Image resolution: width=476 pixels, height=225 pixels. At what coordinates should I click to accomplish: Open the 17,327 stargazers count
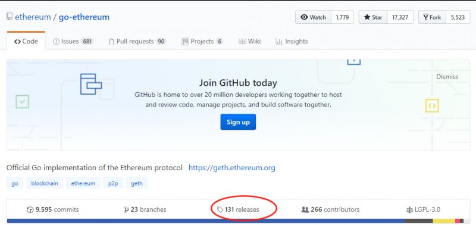400,17
